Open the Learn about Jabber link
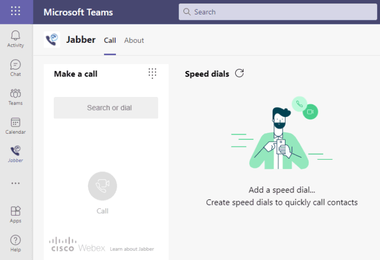Viewport: 380px width, 260px height. 132,249
